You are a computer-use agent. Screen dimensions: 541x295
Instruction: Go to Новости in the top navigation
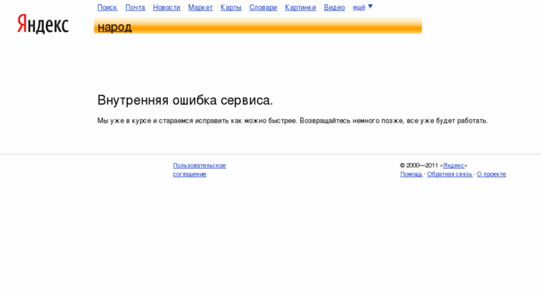tap(166, 8)
